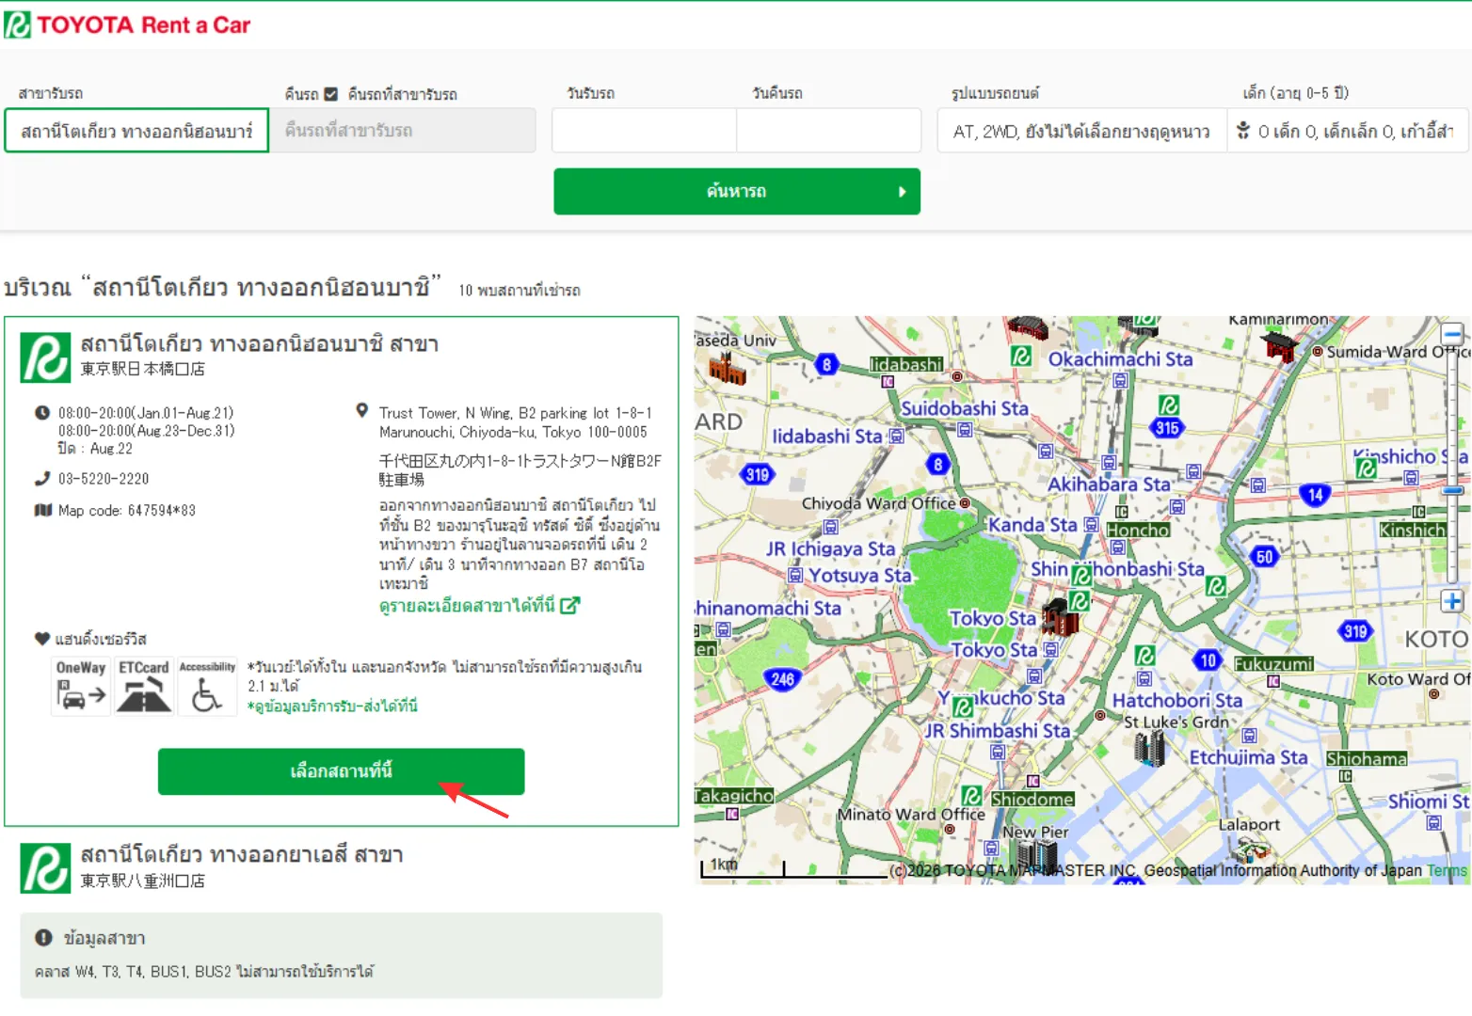Click the St Luke's Garden tower icon
The width and height of the screenshot is (1472, 1016).
pos(1149,749)
